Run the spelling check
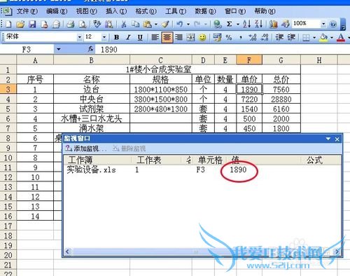The height and width of the screenshot is (276, 350). (97, 24)
